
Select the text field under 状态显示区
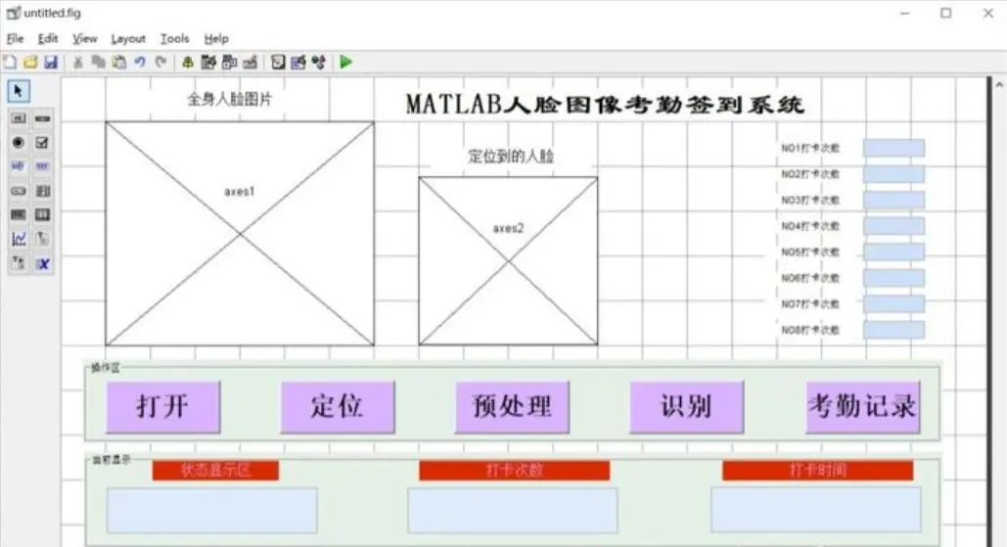point(212,511)
